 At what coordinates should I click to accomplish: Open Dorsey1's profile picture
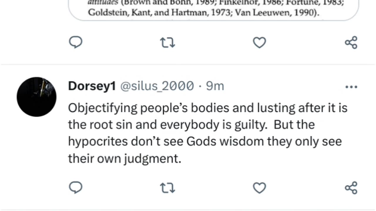[36, 97]
